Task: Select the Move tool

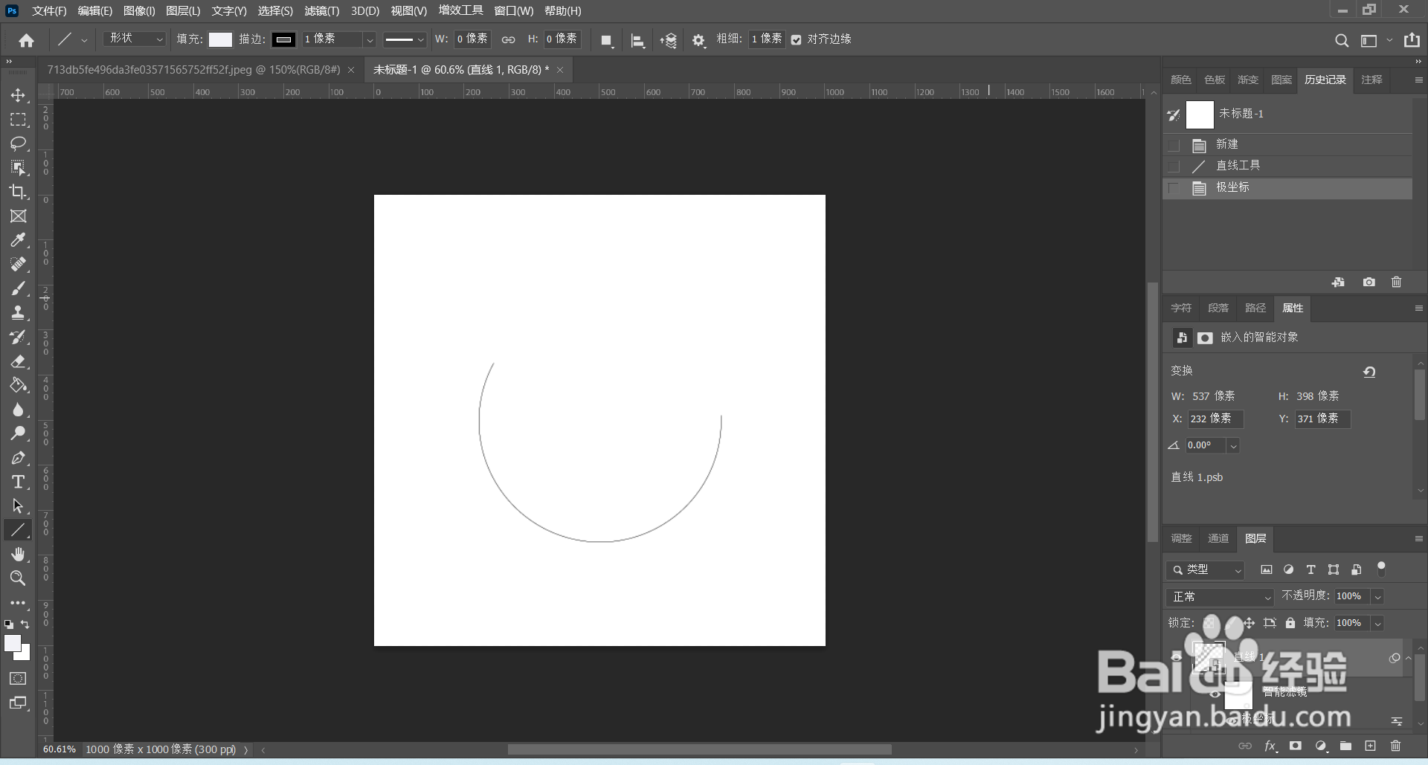Action: point(18,96)
